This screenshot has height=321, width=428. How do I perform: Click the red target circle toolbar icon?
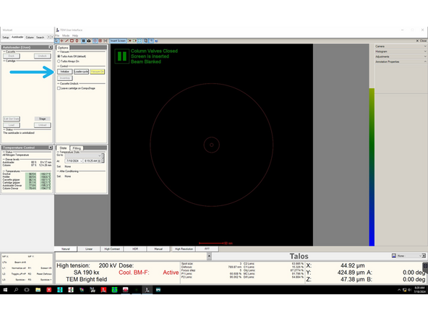(100, 41)
